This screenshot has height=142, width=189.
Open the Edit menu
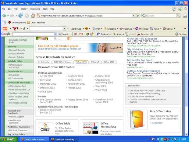[x=9, y=9]
